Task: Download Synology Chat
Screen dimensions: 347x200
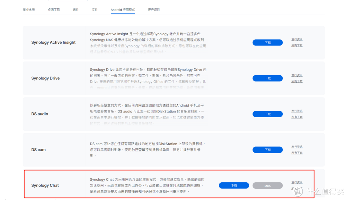Action: click(x=234, y=185)
